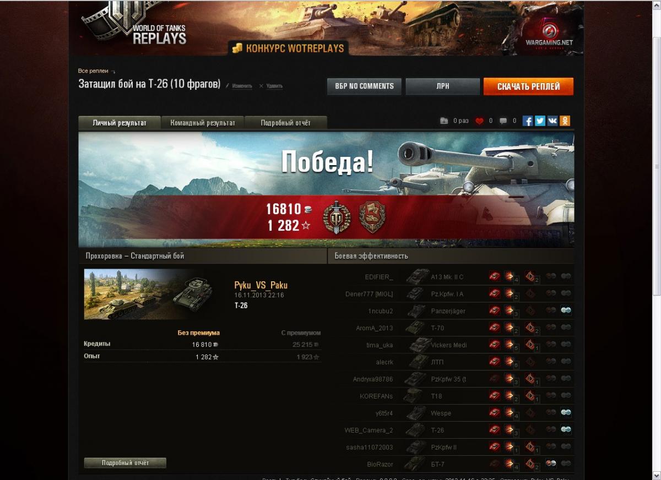Click the ВБР No Comments button
The width and height of the screenshot is (661, 480).
[x=364, y=86]
